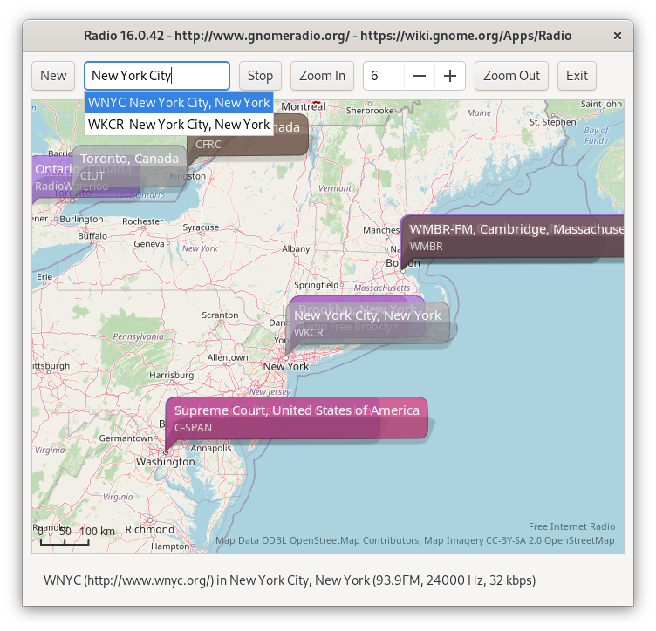Stop the radio playback
The width and height of the screenshot is (656, 631).
click(x=260, y=76)
